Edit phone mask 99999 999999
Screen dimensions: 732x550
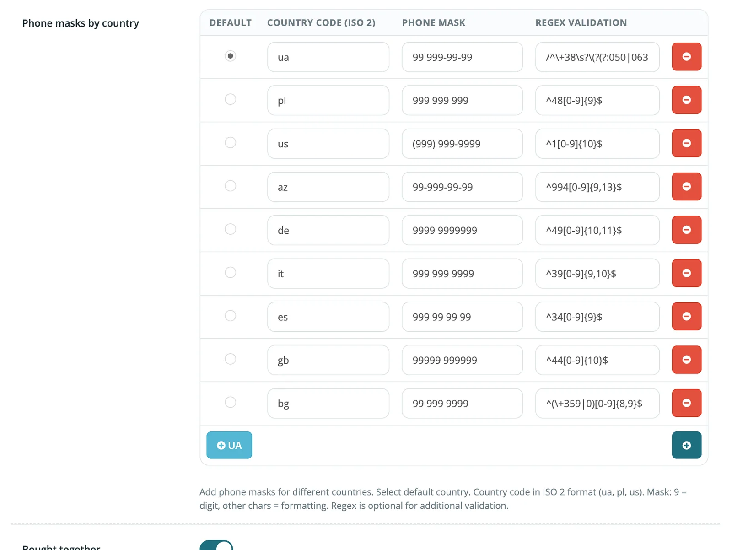pyautogui.click(x=462, y=360)
